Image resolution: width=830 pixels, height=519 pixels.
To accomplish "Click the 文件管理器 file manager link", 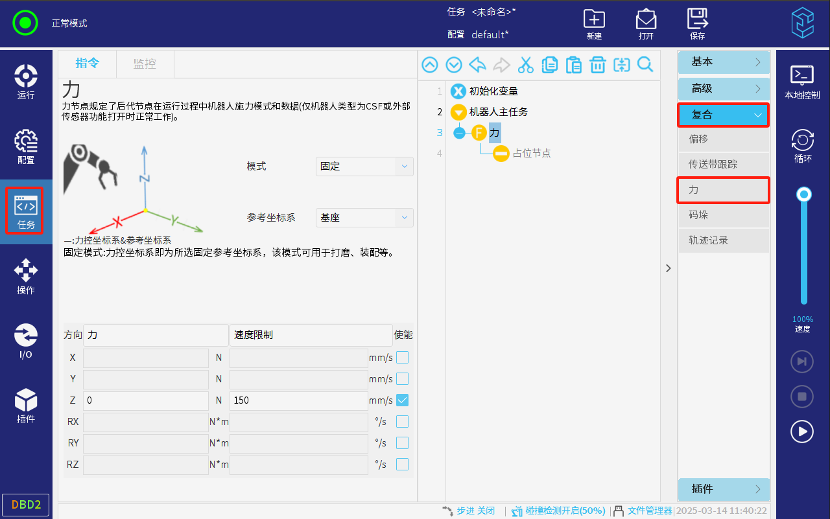I will 649,511.
